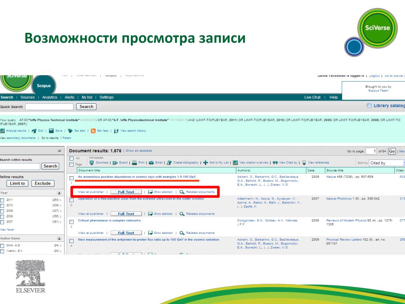
Task: Click the View Cited by quotes icon
Action: click(275, 163)
